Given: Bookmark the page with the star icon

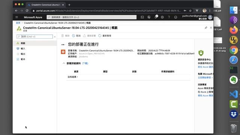Looking at the screenshot, I should (190, 11).
